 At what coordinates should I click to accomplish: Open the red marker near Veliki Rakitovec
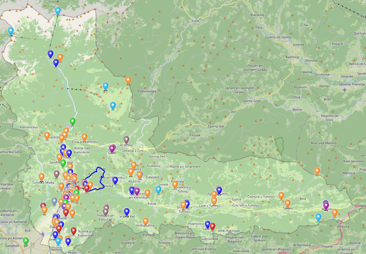point(212,226)
